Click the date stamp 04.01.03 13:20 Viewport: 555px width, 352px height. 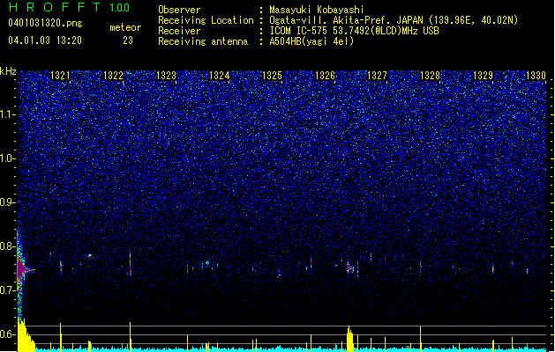click(x=45, y=40)
